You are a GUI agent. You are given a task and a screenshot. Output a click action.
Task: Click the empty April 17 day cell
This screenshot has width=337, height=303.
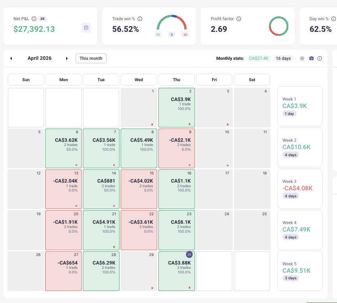click(x=214, y=189)
